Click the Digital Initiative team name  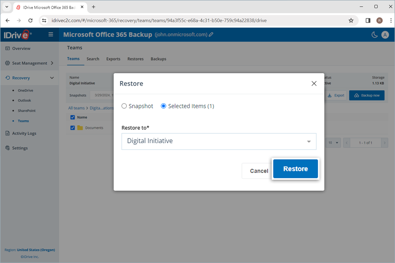tap(82, 83)
